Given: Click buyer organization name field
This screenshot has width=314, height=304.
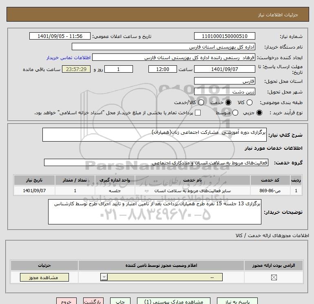Looking at the screenshot, I should [x=164, y=47].
